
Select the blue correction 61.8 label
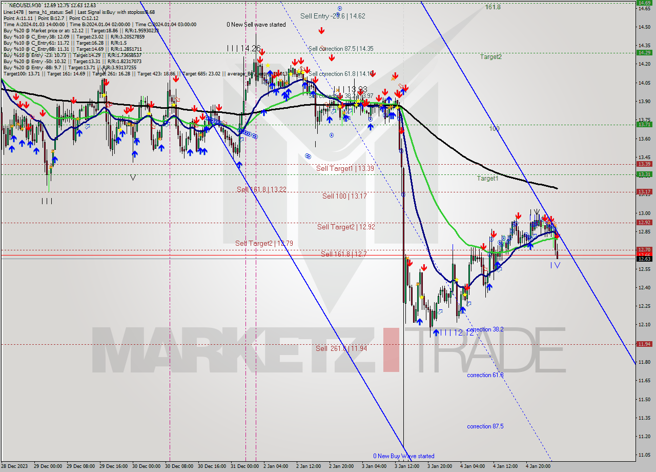(x=485, y=375)
